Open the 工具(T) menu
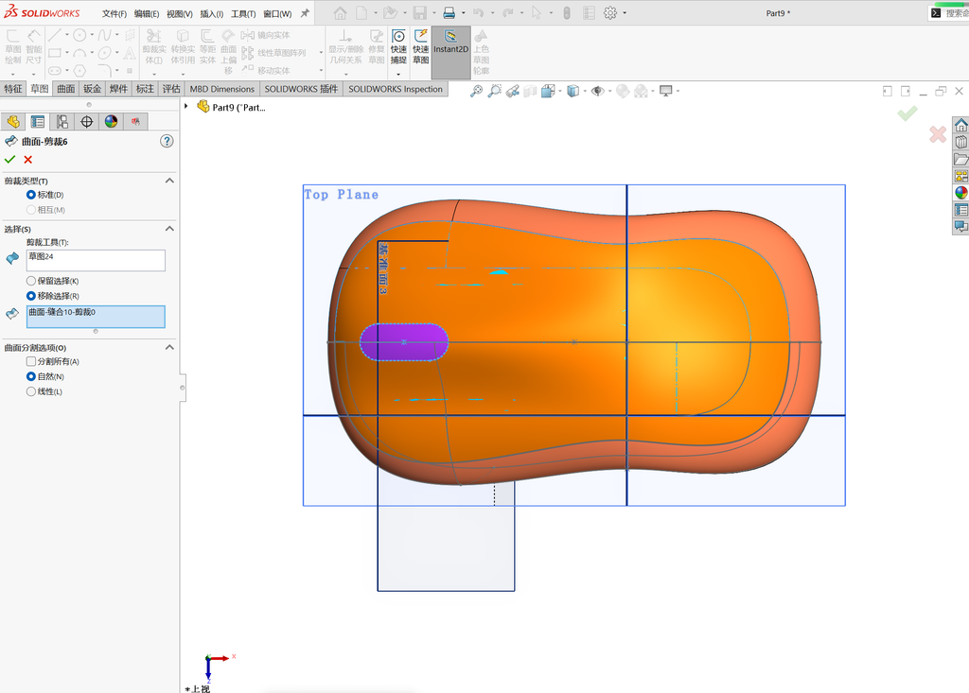 (x=243, y=13)
